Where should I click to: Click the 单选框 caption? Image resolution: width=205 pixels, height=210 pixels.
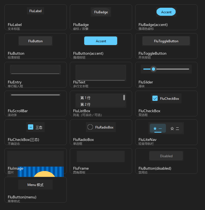pyautogui.click(x=78, y=144)
